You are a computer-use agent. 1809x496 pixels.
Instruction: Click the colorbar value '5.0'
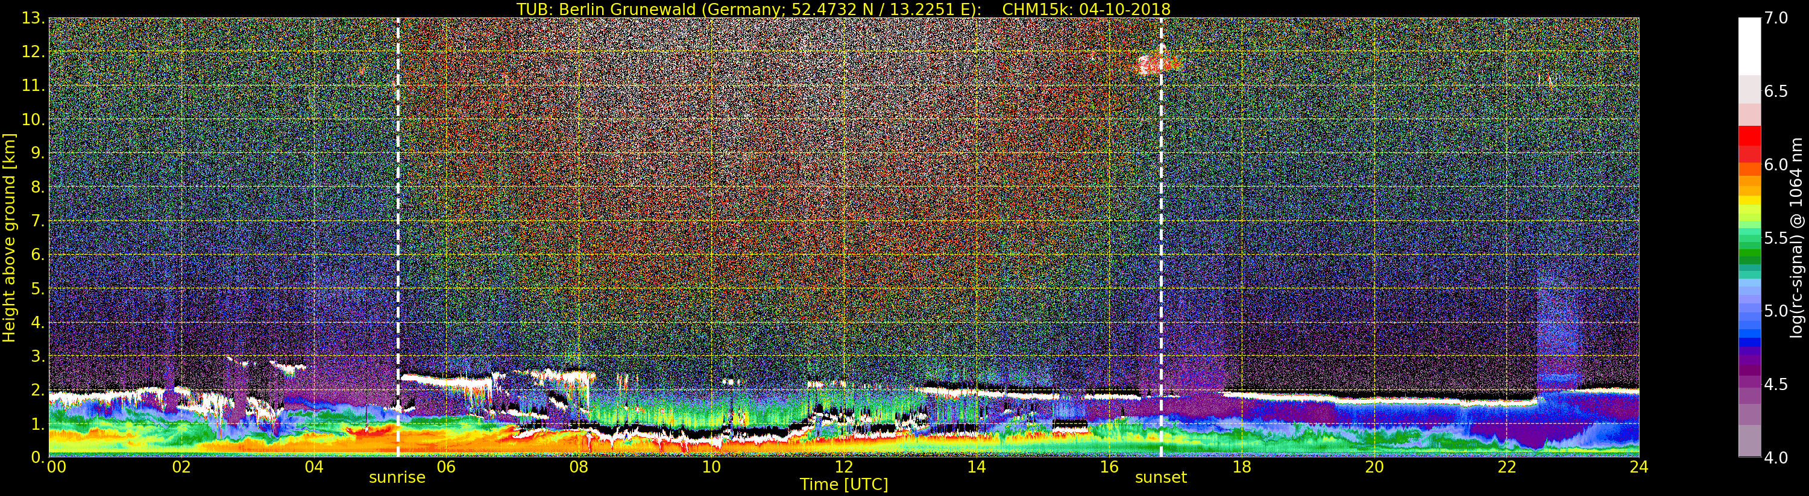1776,311
